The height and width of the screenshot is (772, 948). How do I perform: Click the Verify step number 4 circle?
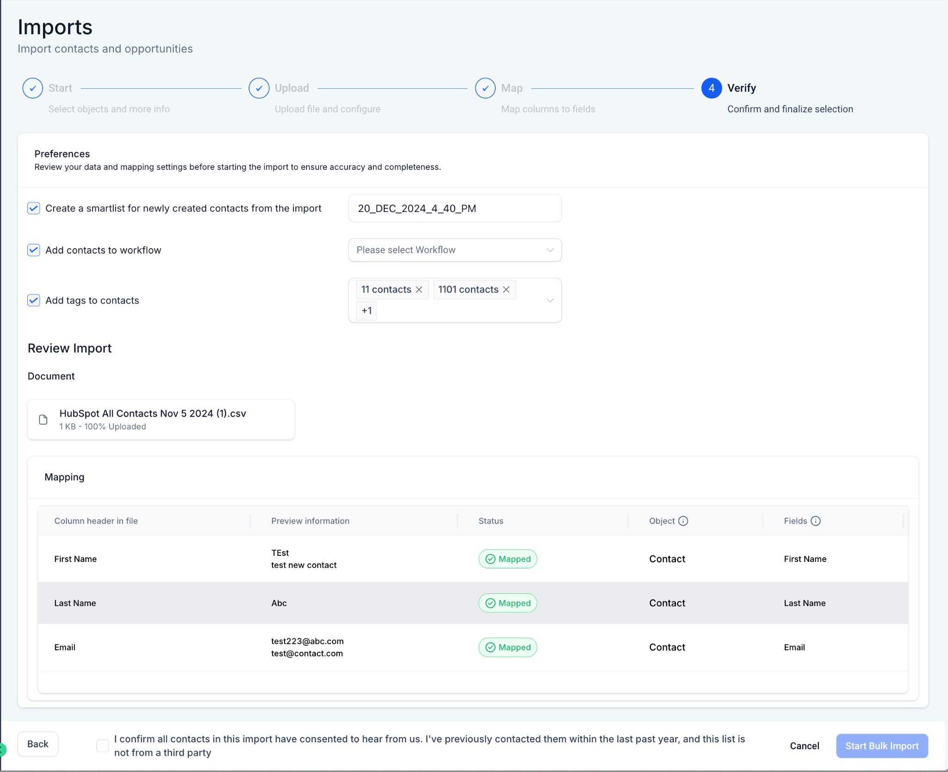point(711,88)
